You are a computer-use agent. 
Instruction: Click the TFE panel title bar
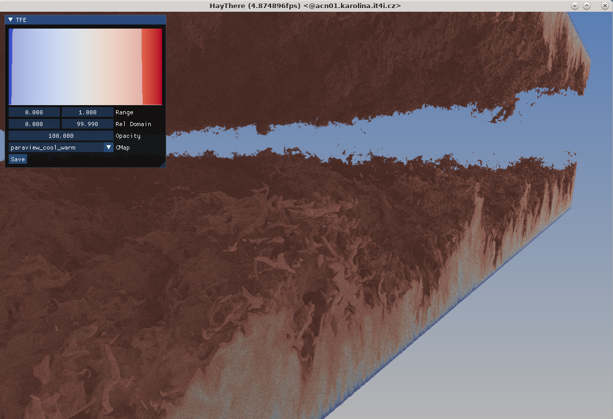click(87, 20)
